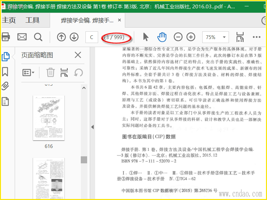Select the page 616 thumbnail
267x200 pixels.
coord(49,118)
